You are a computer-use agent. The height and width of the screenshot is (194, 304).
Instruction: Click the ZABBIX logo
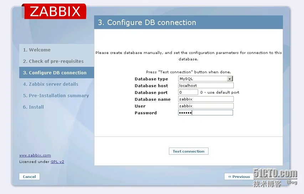click(x=54, y=11)
